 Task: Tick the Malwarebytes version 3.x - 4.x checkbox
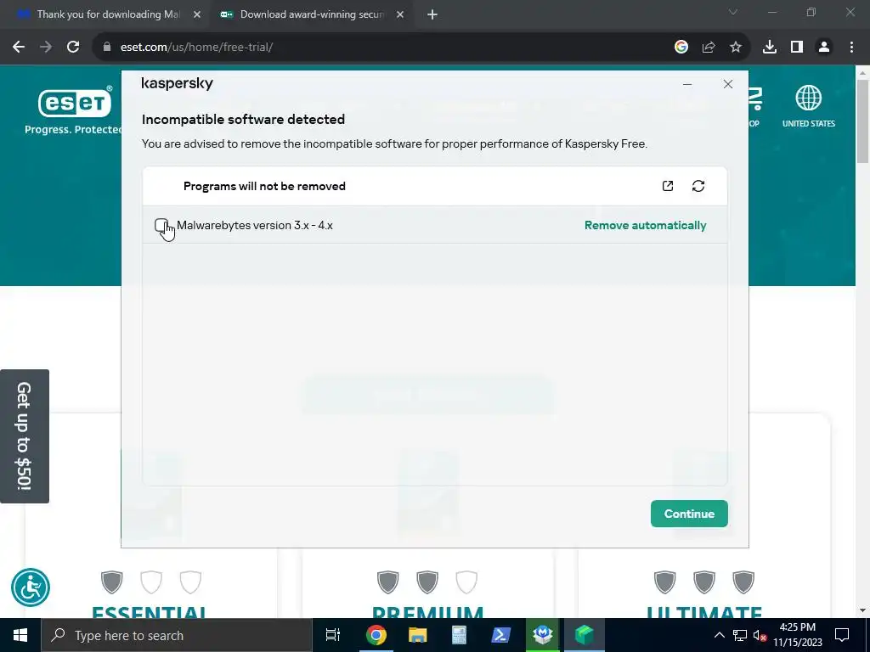point(161,225)
